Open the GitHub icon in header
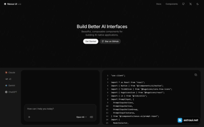This screenshot has height=127, width=204. [183, 4]
